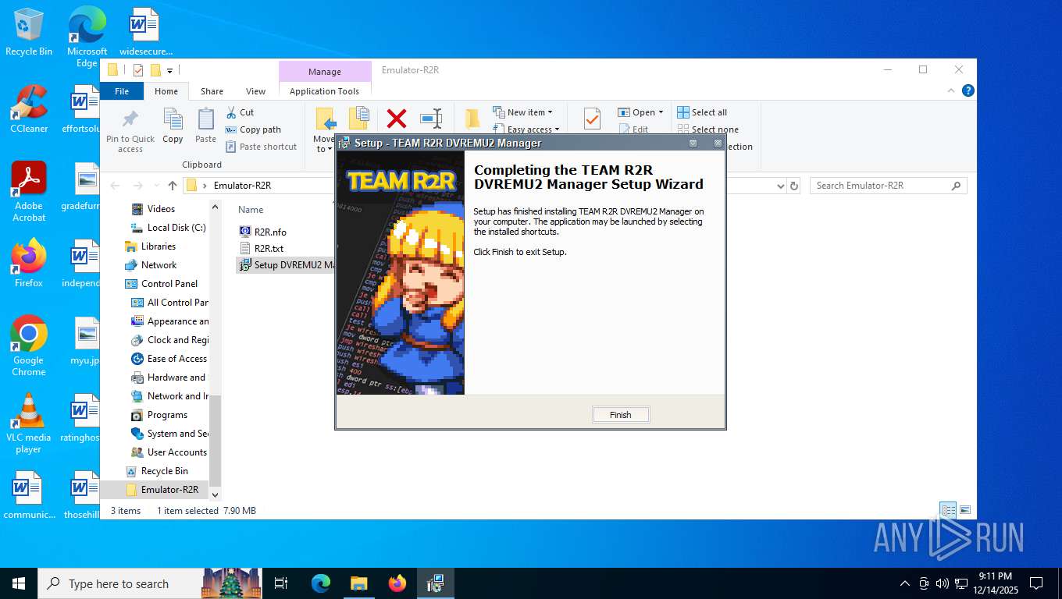Click Emulator-R2R in the address bar
The height and width of the screenshot is (599, 1062).
(242, 186)
